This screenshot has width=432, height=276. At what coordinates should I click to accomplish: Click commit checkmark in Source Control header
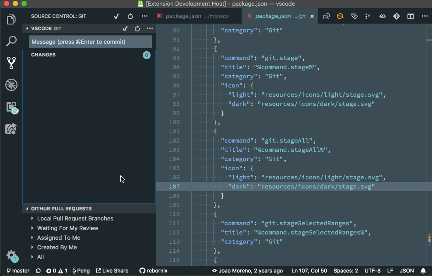pyautogui.click(x=116, y=16)
